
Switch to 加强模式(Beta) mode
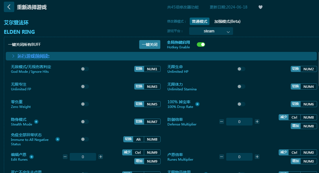(227, 21)
